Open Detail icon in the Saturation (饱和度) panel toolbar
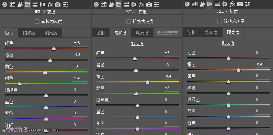Image resolution: width=273 pixels, height=135 pixels. 111,4
